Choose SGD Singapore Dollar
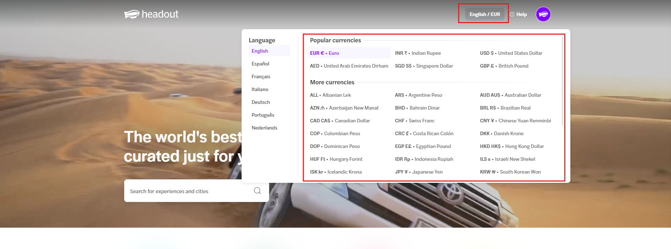 coord(424,66)
